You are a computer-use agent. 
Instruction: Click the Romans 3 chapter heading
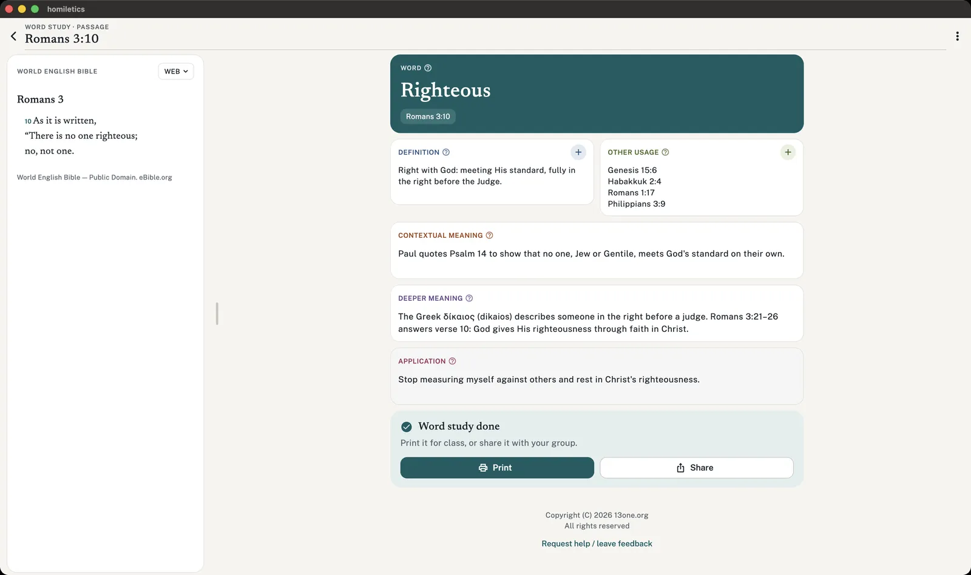click(x=40, y=99)
